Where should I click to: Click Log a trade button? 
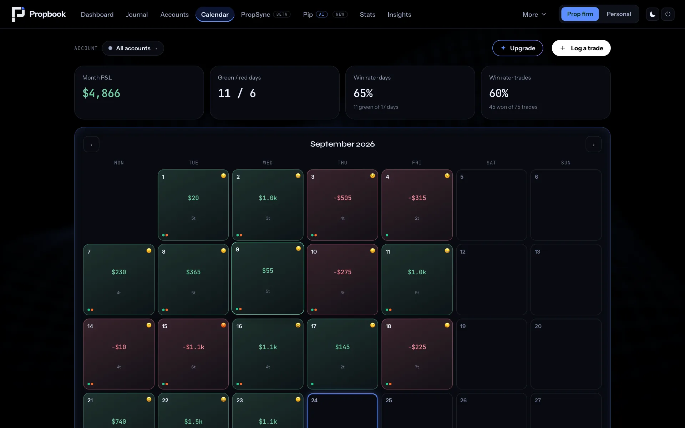pos(581,48)
